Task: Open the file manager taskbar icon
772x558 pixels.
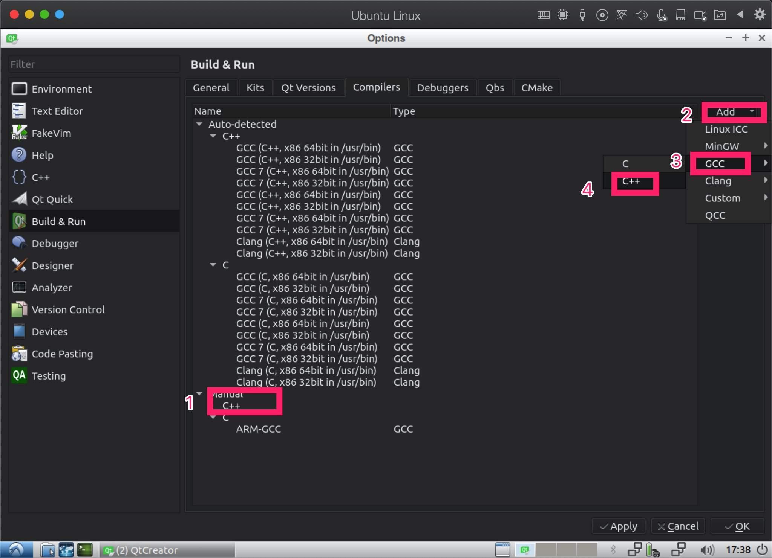Action: [48, 550]
